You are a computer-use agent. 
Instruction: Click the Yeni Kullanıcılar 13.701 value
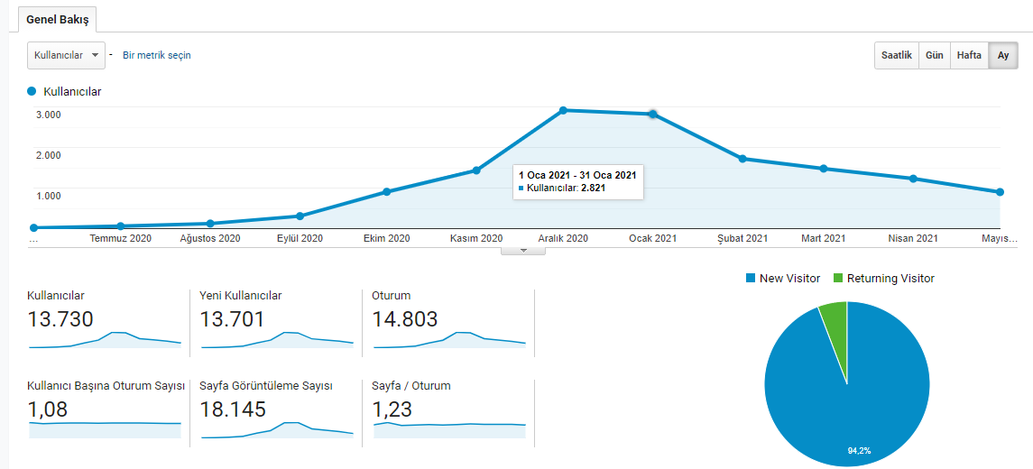[232, 319]
